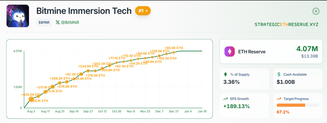This screenshot has width=327, height=123.
Task: Select the +625.0K ETH purchase marker
Action: (x=31, y=99)
